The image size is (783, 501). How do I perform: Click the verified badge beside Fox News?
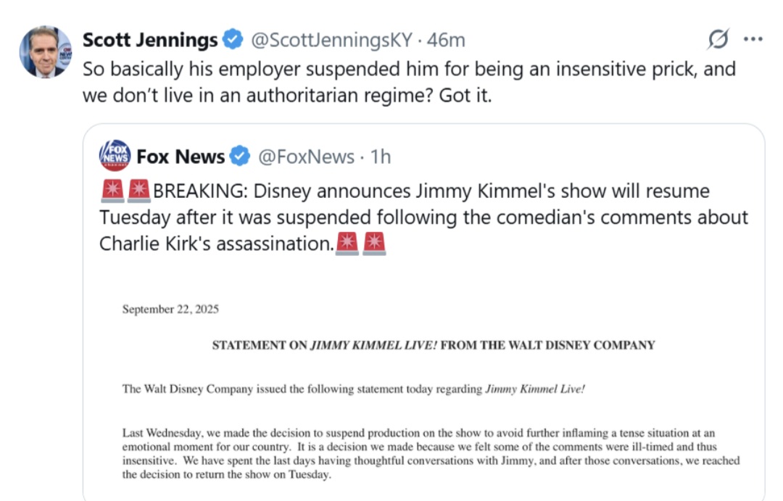tap(240, 156)
